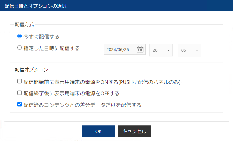The image size is (233, 141).
Task: Select the 今すぐ配信する radio button
Action: 20,36
